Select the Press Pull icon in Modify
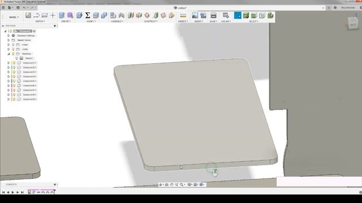 coord(79,15)
